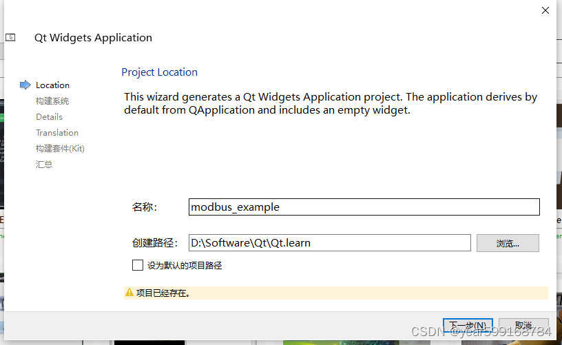This screenshot has height=345, width=562.
Task: Open the 浏览... browse button
Action: tap(508, 243)
